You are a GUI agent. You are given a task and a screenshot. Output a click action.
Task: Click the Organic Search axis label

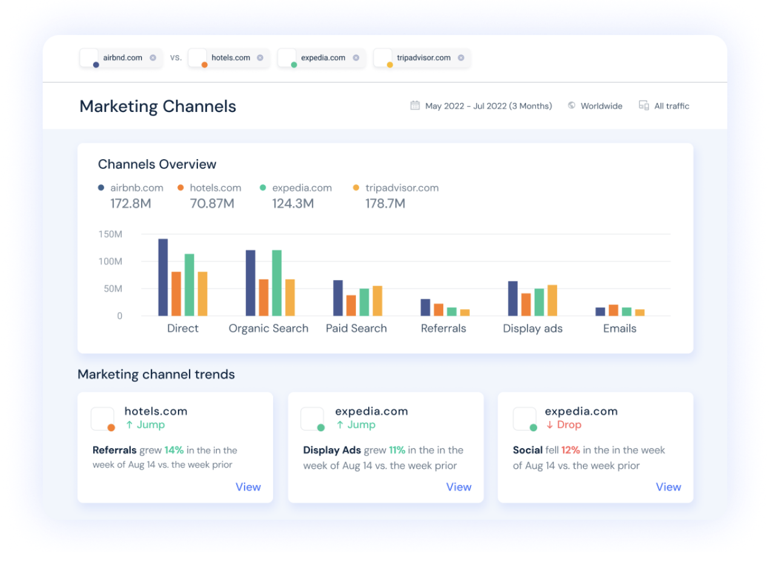click(x=268, y=328)
